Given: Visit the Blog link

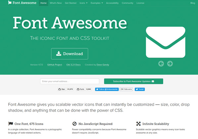Looking at the screenshot, I should coord(193,3).
